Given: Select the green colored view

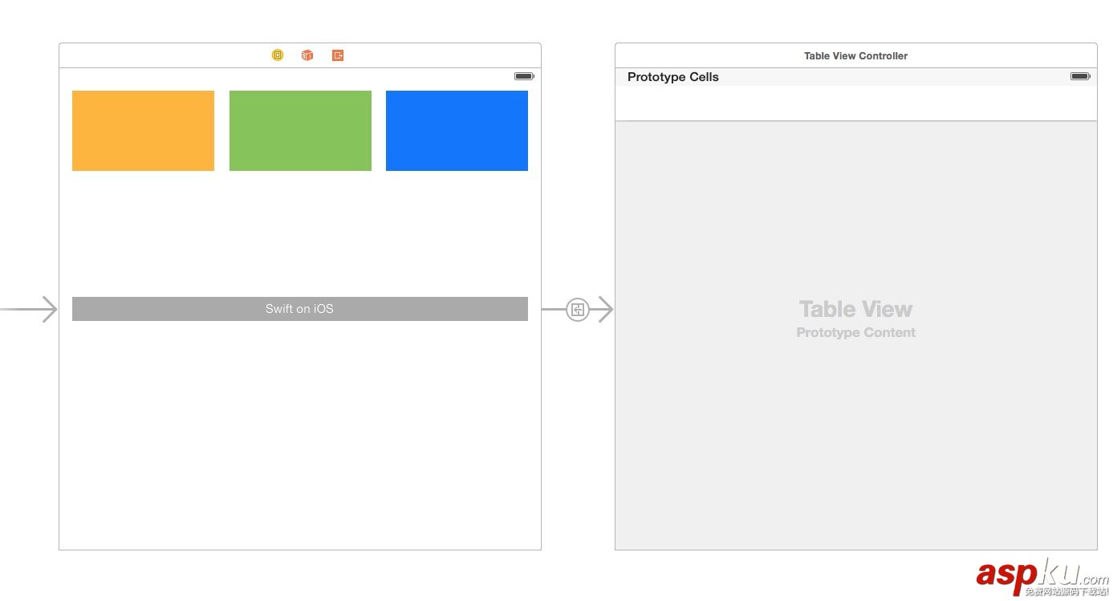Looking at the screenshot, I should [x=300, y=131].
